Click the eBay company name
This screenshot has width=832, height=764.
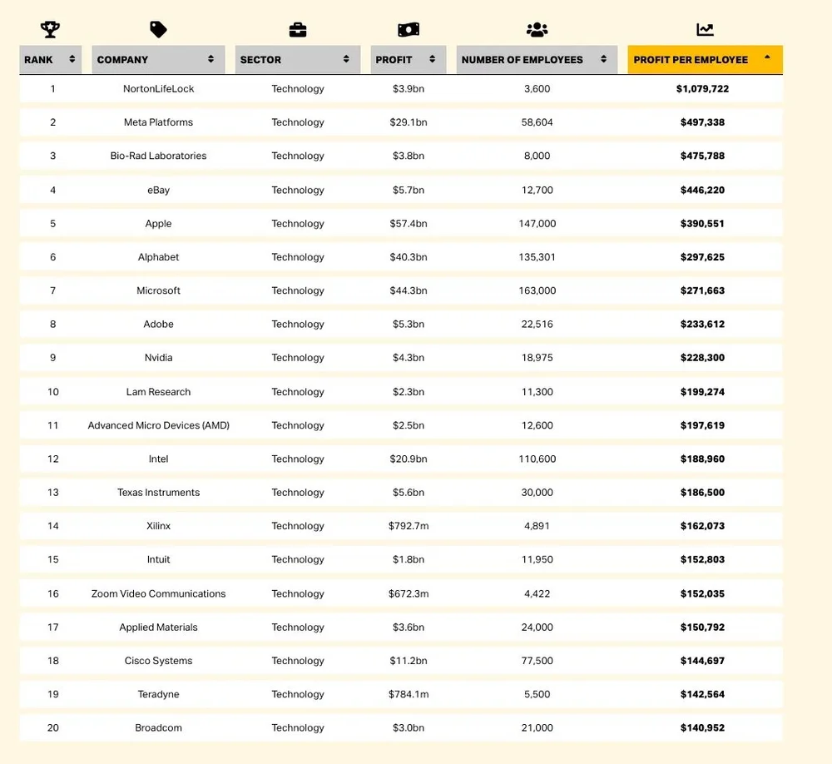pyautogui.click(x=158, y=190)
